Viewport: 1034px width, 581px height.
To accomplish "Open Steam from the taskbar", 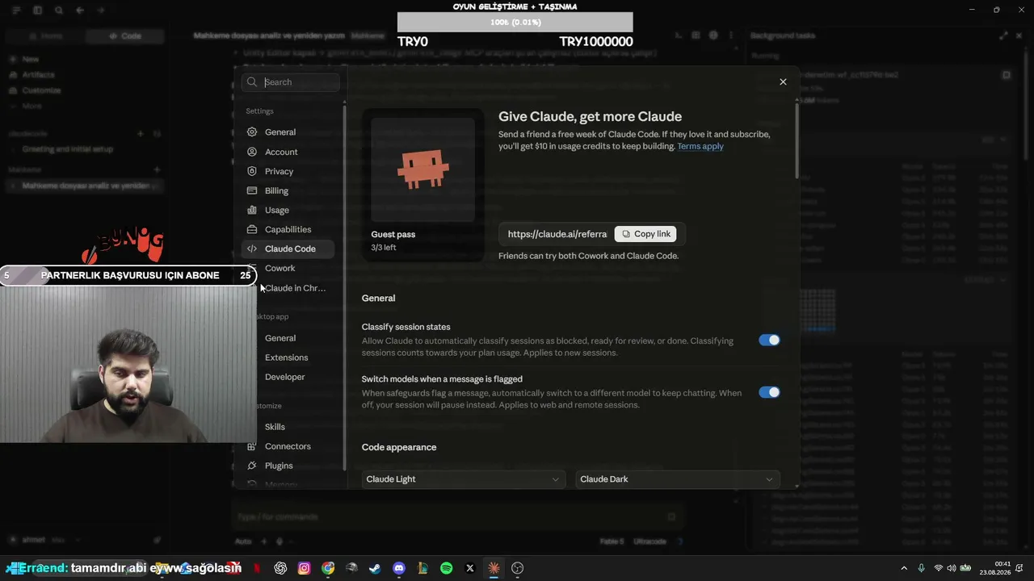I will (375, 568).
